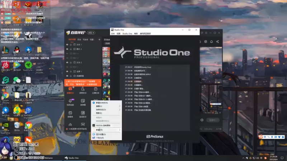Open the 帮助 menu in Studio One

point(136,34)
